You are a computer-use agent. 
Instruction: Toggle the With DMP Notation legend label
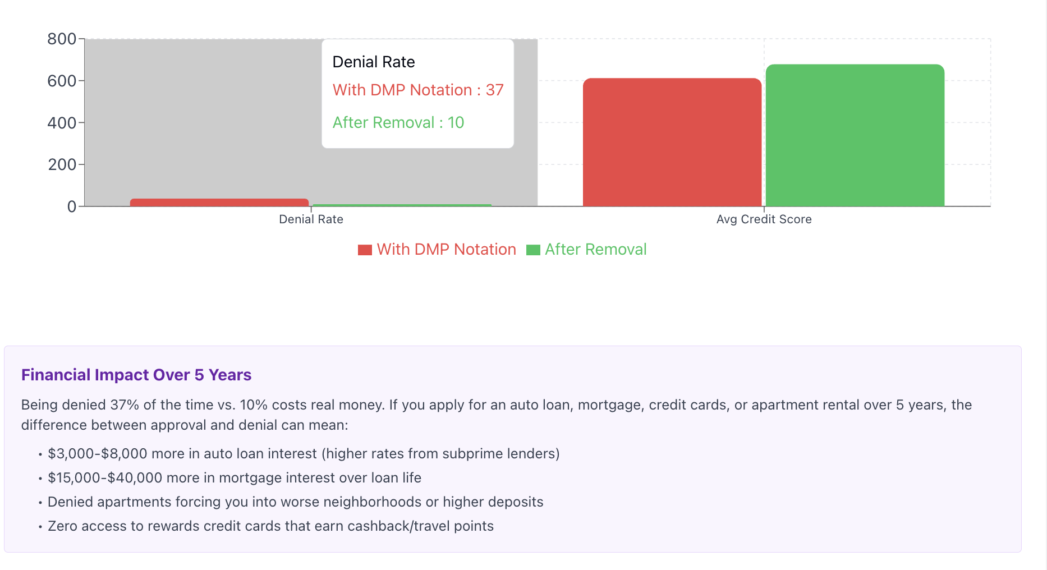[446, 249]
